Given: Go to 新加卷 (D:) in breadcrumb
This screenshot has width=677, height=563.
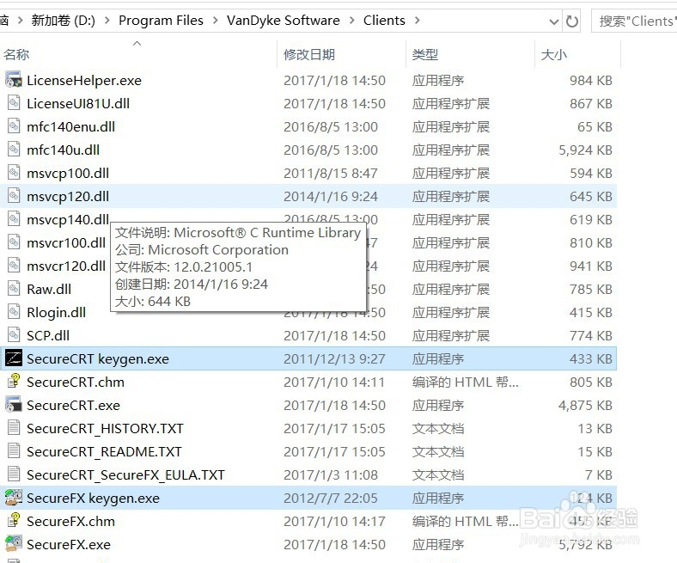Looking at the screenshot, I should [x=63, y=21].
